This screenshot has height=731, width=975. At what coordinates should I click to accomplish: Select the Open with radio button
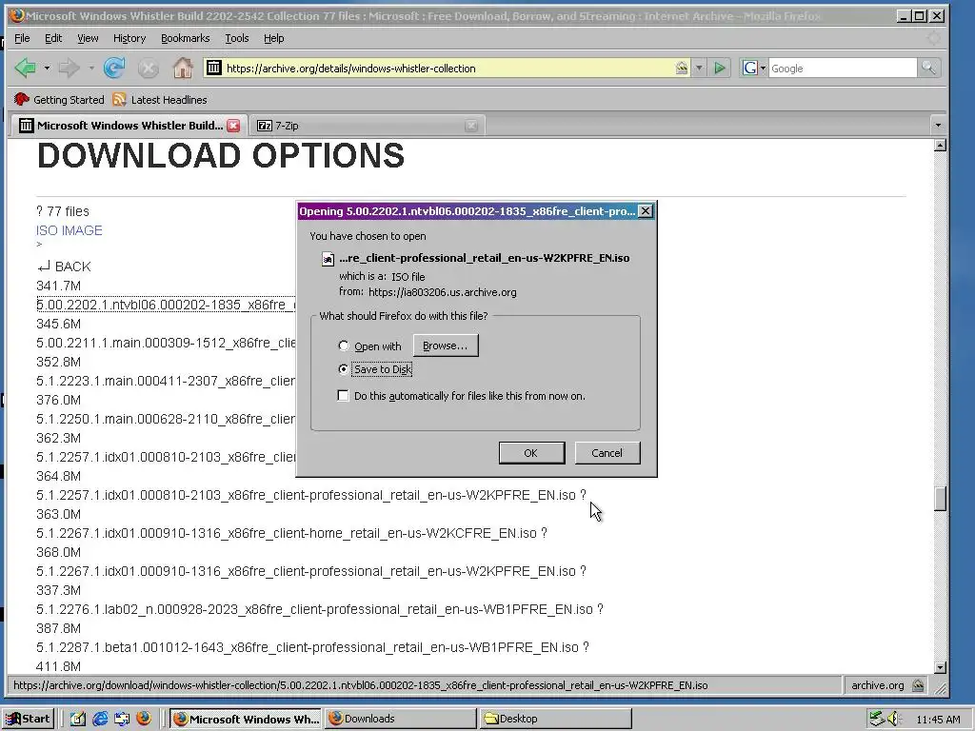[x=343, y=346]
